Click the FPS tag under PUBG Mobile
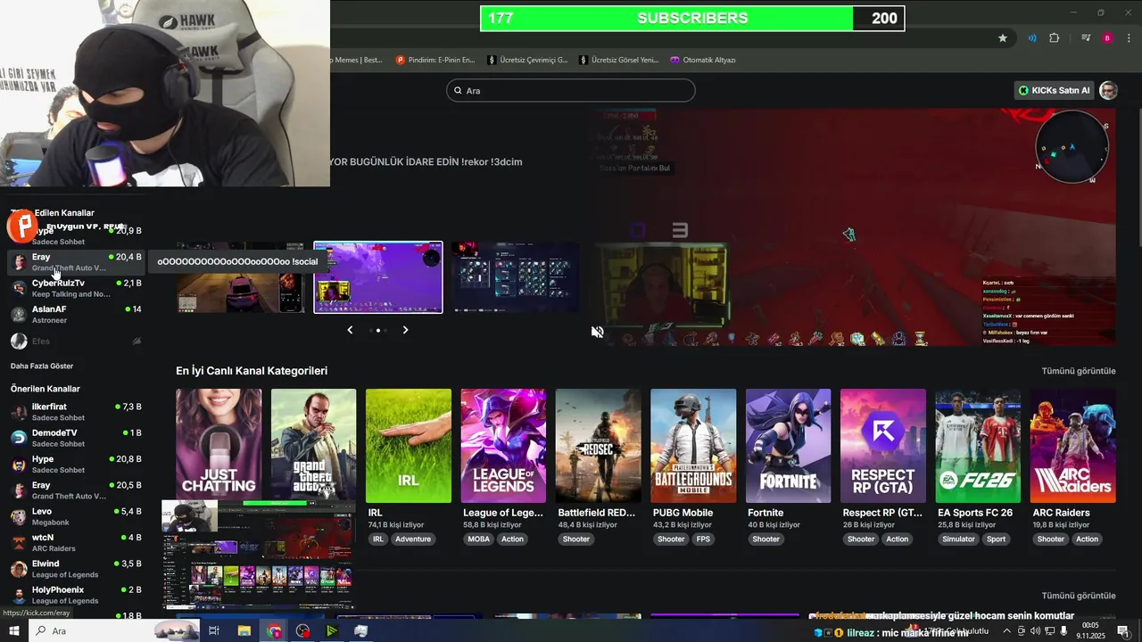 click(x=703, y=539)
